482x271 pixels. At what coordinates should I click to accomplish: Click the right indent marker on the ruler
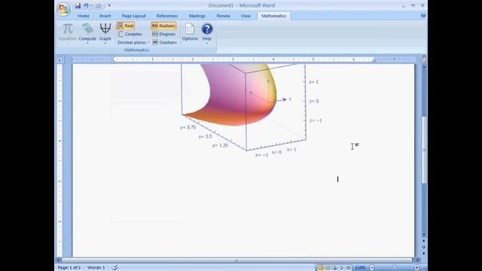pos(374,60)
